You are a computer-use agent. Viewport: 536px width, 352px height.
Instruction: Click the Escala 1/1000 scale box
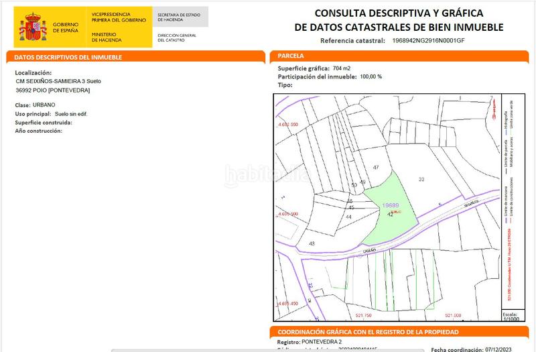tap(511, 316)
